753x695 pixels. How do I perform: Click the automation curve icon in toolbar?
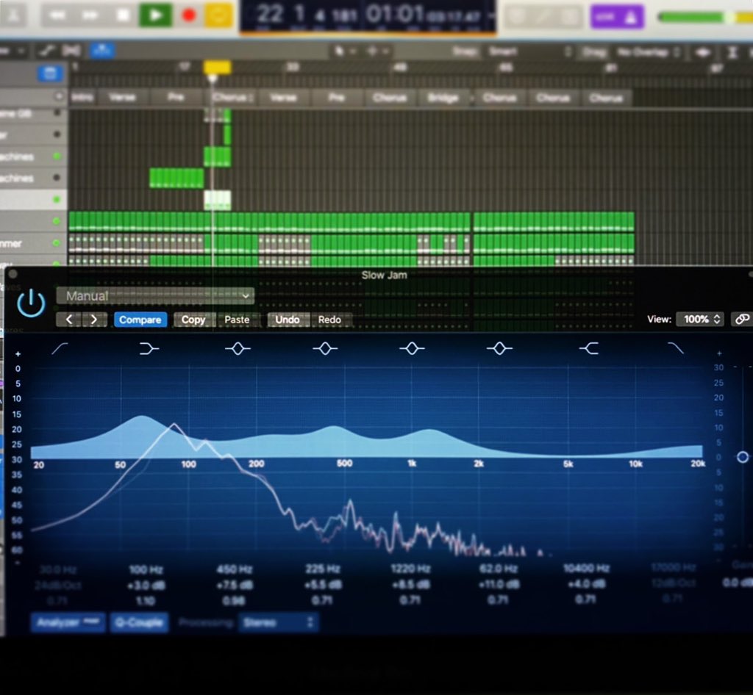pos(46,51)
